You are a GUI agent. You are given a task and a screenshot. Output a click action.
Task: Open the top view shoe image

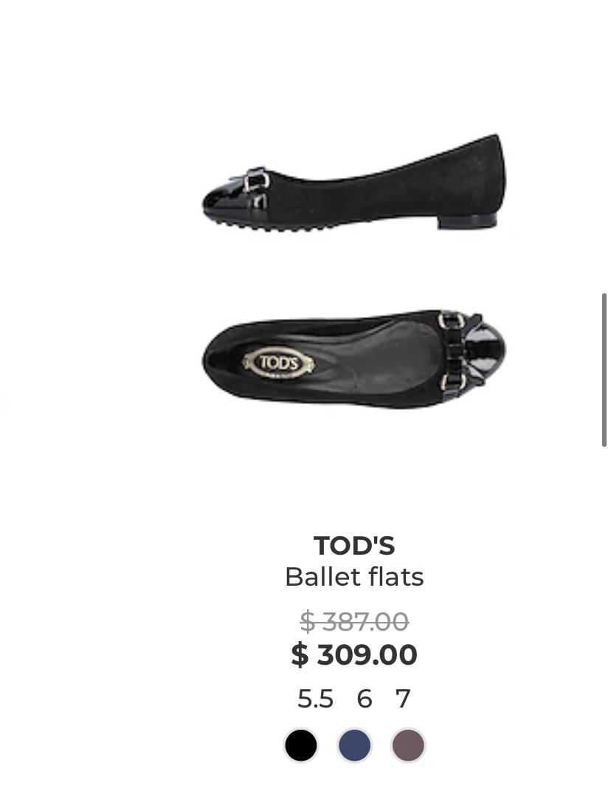pyautogui.click(x=354, y=358)
